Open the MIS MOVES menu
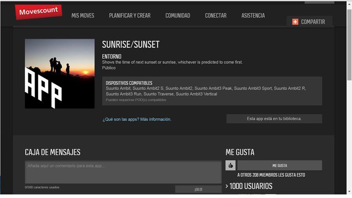Screen dimensions: 352x198 point(83,16)
